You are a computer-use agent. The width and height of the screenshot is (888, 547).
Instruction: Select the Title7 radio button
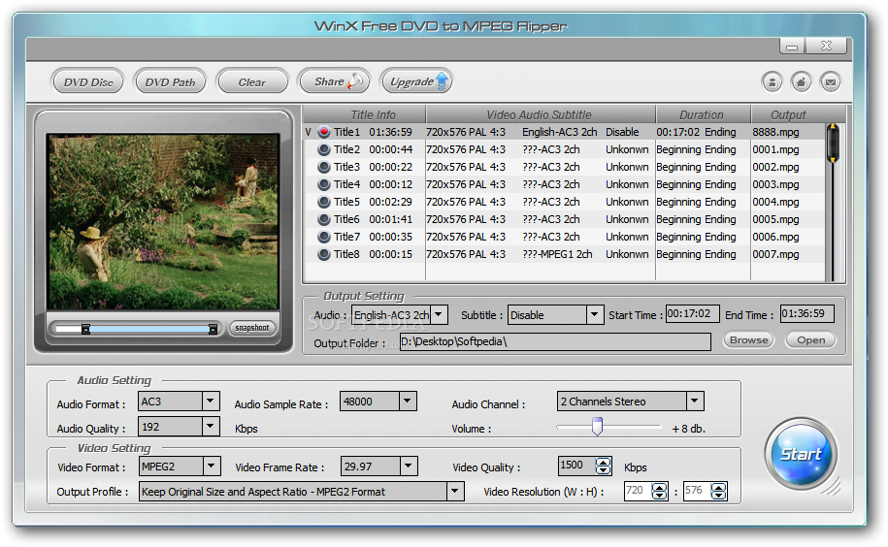tap(324, 237)
